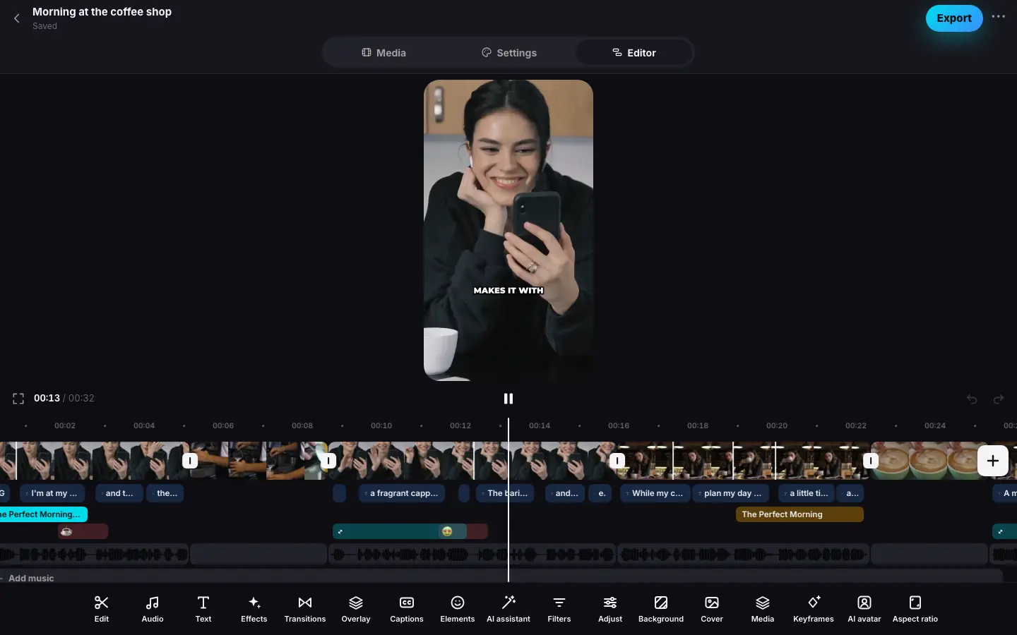
Task: Open the Edit scissors tool
Action: 102,609
